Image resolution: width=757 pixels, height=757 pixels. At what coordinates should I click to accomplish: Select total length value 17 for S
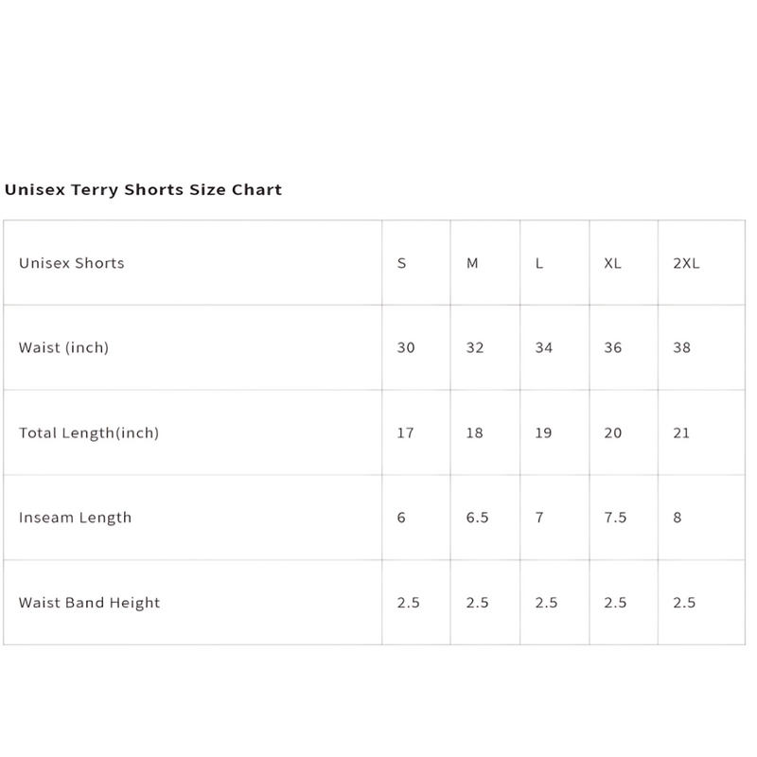(406, 432)
